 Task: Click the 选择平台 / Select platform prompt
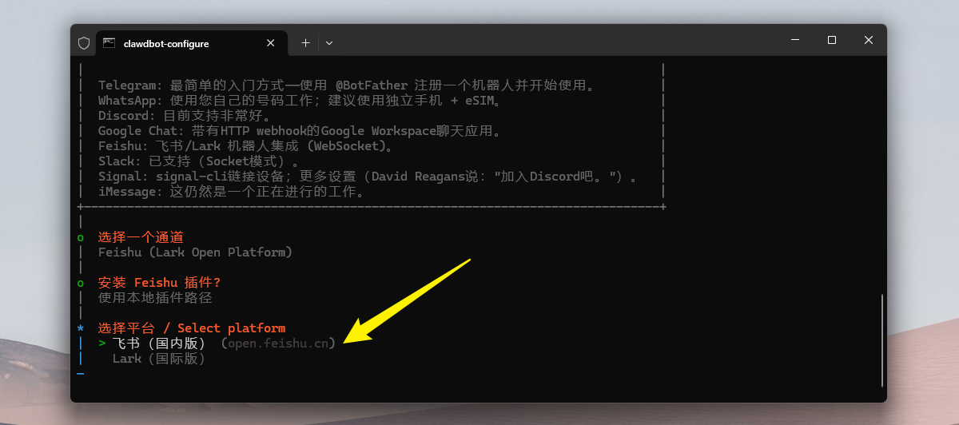191,328
